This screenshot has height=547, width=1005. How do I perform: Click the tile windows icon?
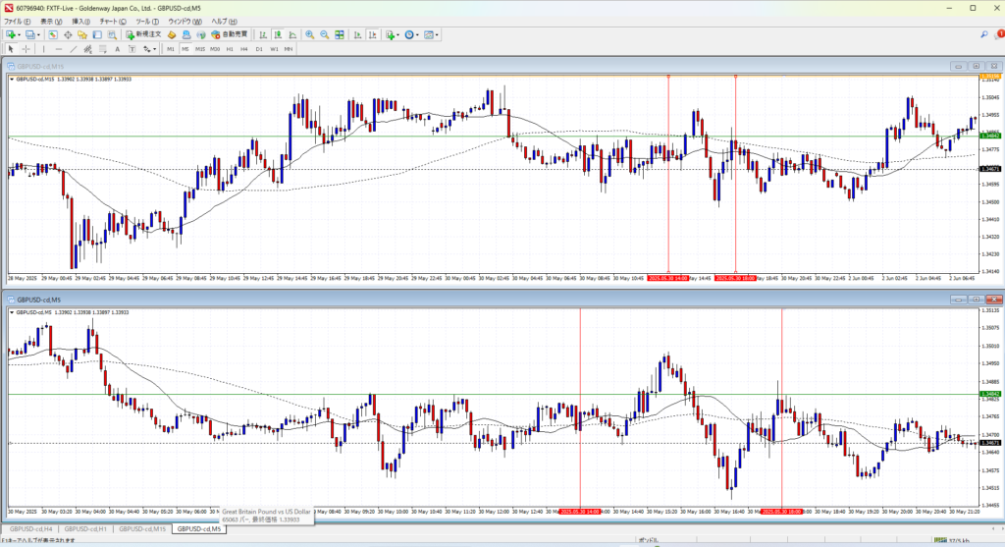340,34
